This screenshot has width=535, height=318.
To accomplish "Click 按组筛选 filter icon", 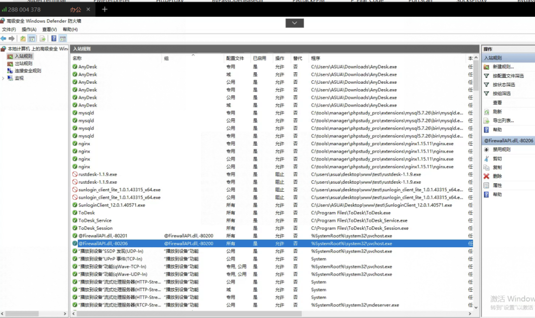I will [x=486, y=94].
